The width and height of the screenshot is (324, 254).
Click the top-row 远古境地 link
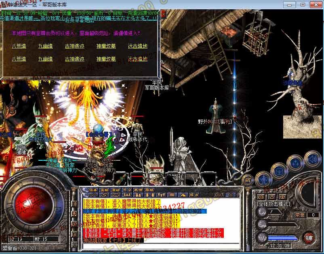[138, 46]
